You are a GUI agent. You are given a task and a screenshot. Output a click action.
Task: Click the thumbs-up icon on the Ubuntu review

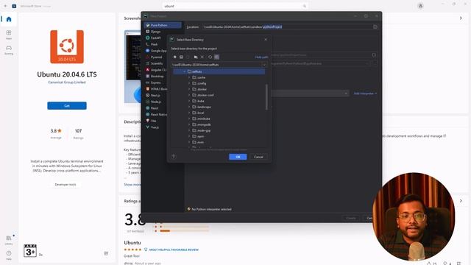428,264
